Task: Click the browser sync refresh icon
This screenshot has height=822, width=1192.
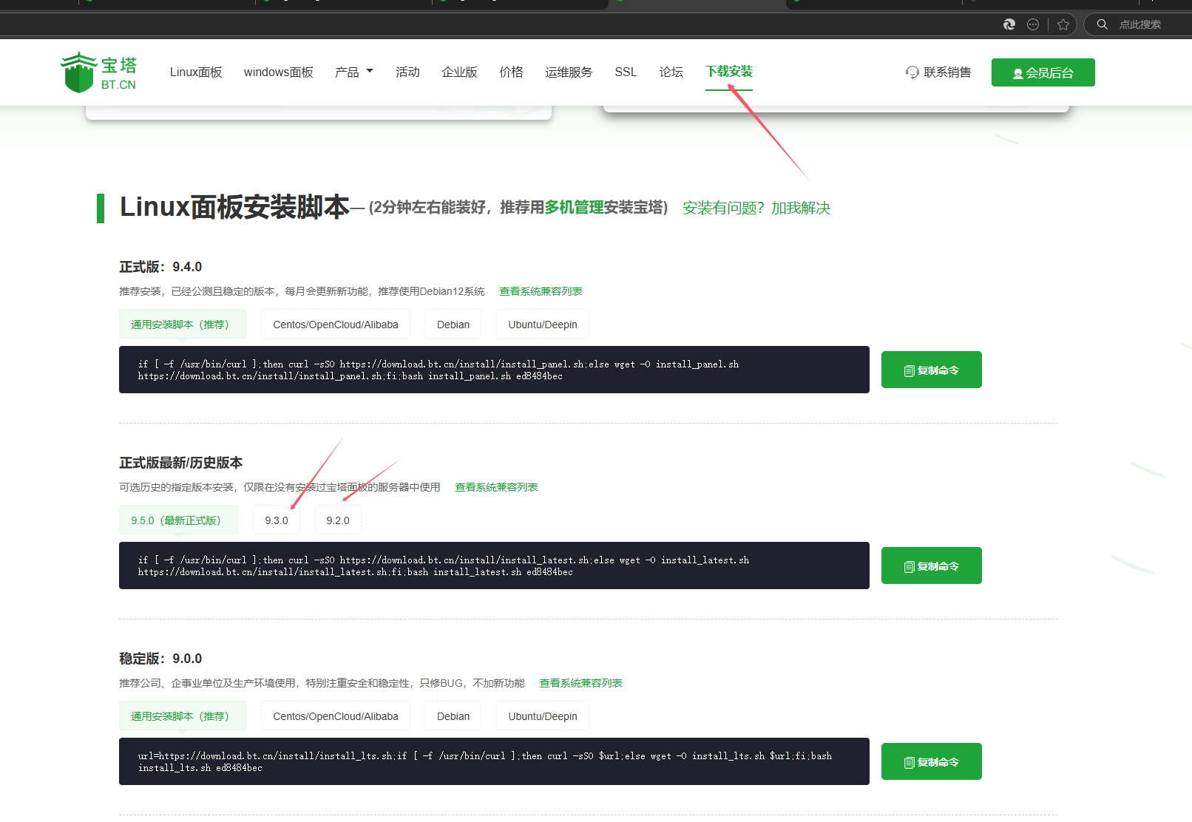Action: (1009, 24)
